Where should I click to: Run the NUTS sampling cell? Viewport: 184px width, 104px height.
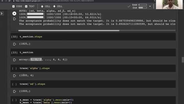point(14,14)
